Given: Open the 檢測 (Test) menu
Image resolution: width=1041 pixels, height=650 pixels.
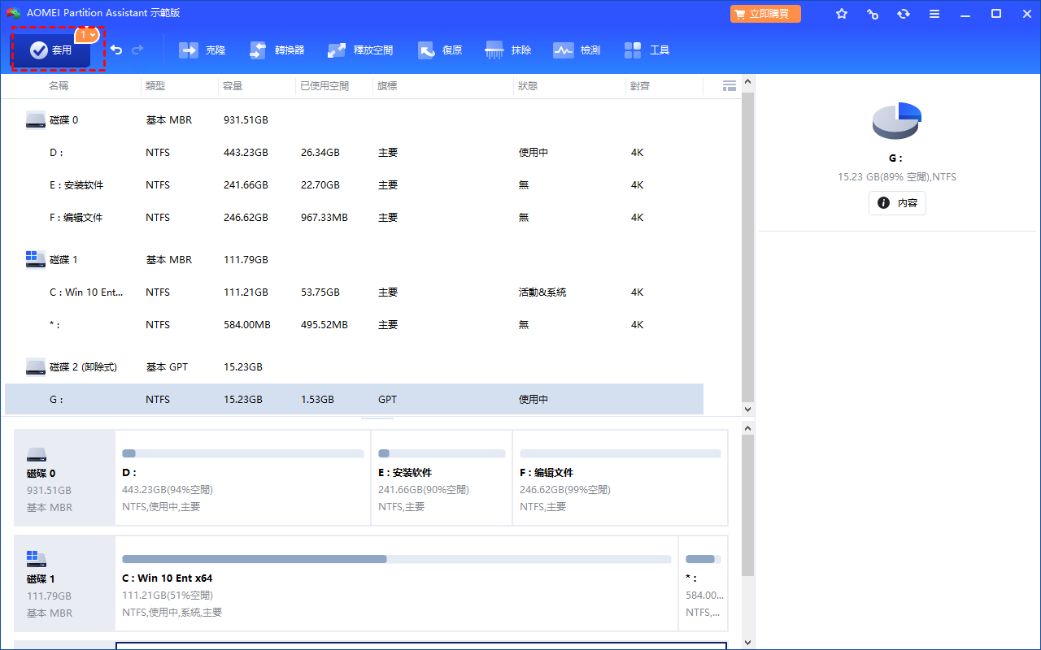Looking at the screenshot, I should click(x=577, y=50).
